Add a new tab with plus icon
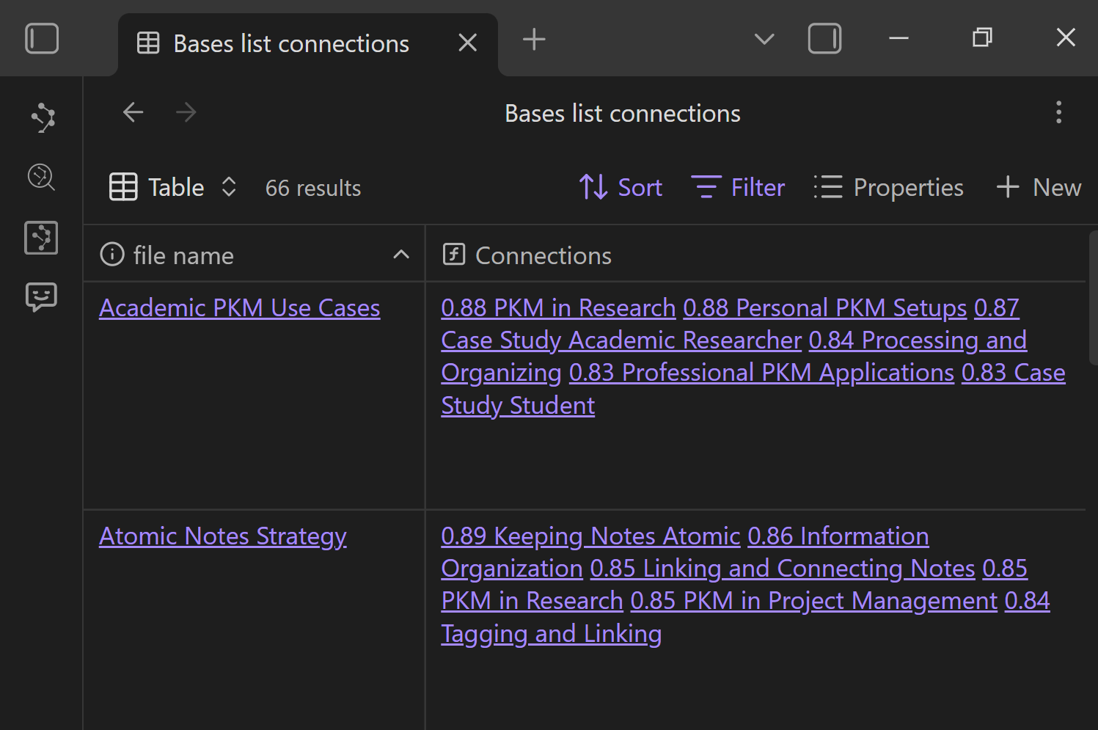 point(534,40)
